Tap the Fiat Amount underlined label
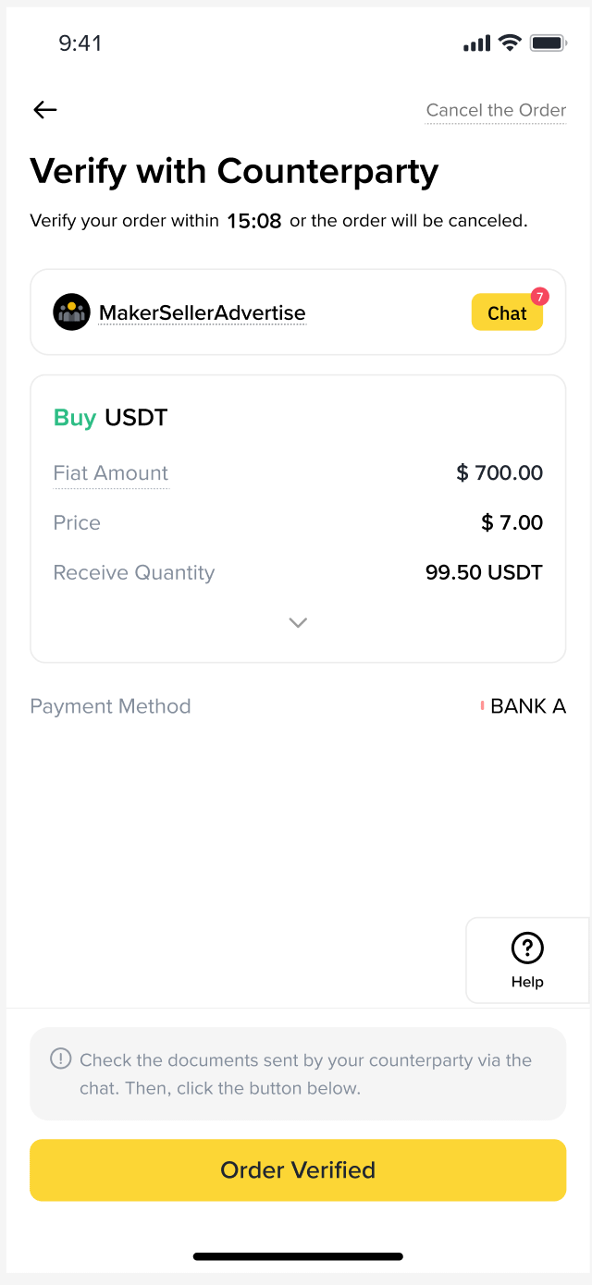The height and width of the screenshot is (1285, 592). click(x=111, y=473)
